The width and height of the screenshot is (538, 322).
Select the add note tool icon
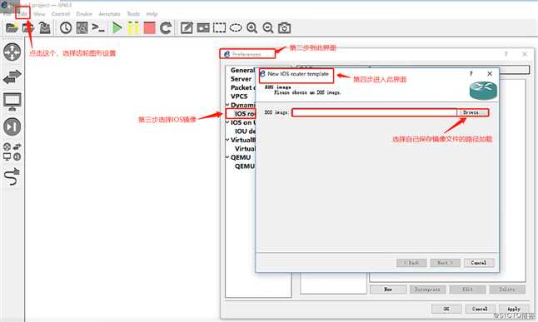pyautogui.click(x=187, y=27)
